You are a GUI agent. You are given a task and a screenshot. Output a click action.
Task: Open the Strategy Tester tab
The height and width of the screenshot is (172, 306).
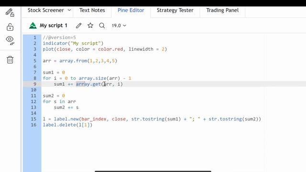(x=175, y=10)
